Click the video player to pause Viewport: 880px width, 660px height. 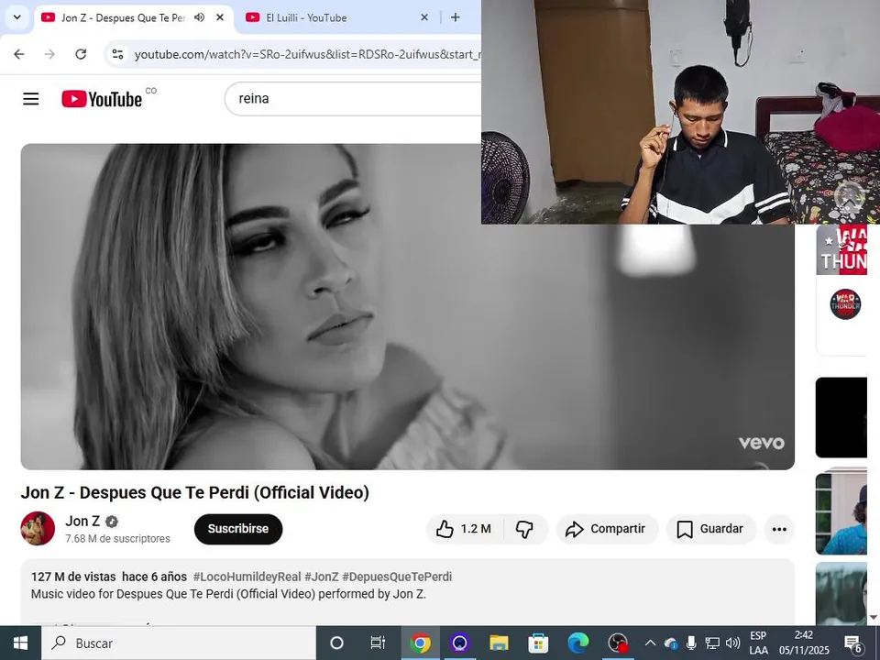click(x=407, y=306)
